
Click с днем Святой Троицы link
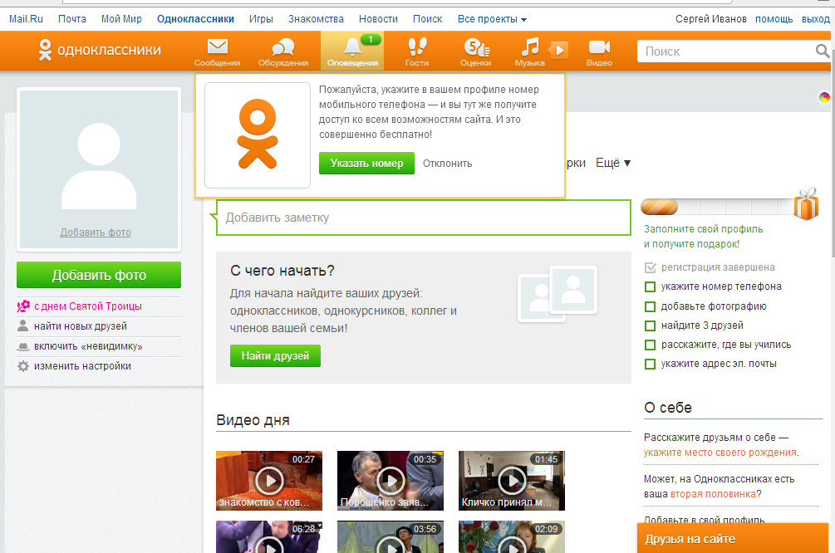(88, 306)
